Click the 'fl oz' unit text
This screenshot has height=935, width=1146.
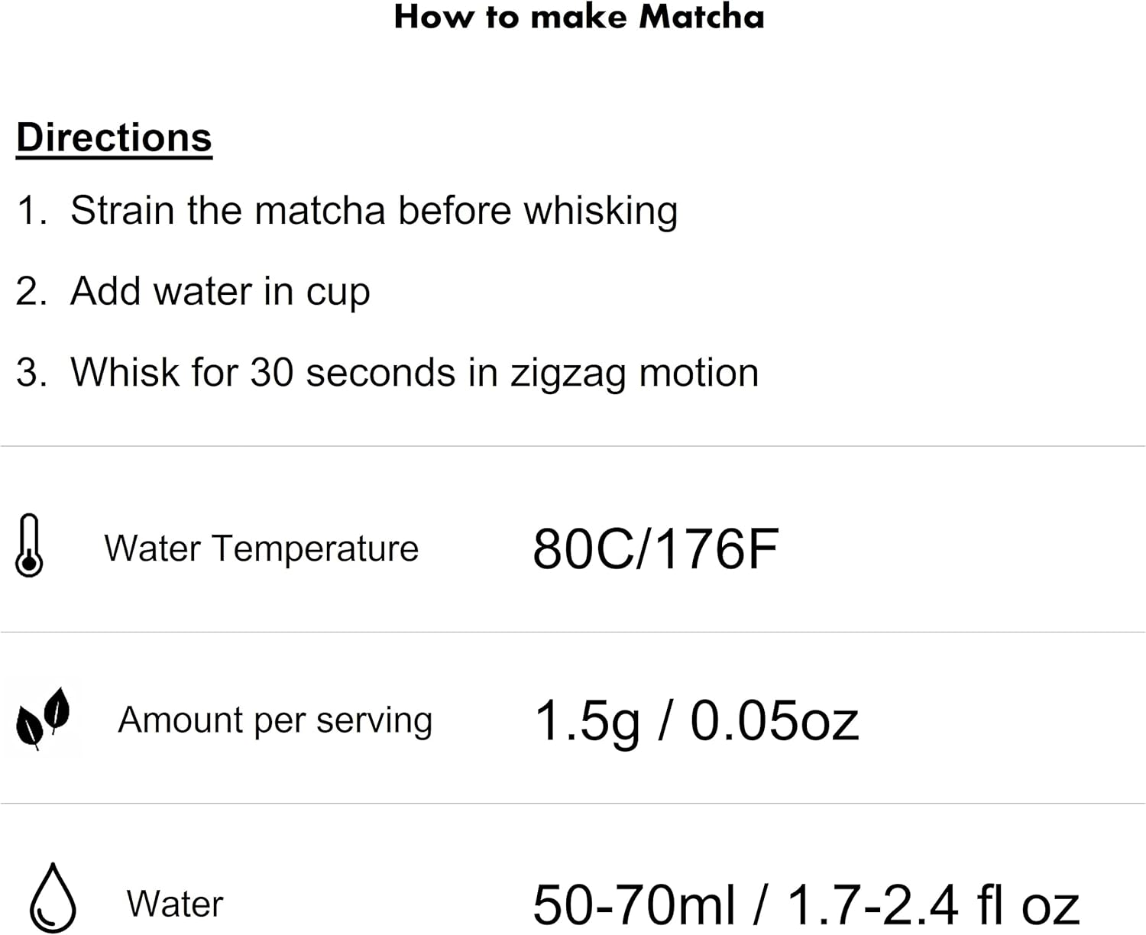pos(1028,904)
